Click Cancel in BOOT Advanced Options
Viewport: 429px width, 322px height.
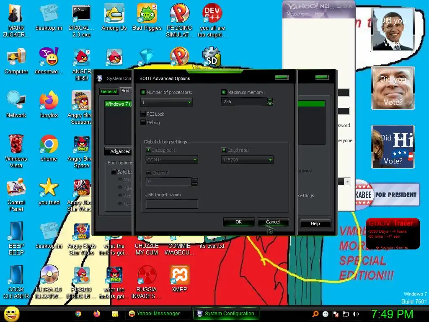273,222
